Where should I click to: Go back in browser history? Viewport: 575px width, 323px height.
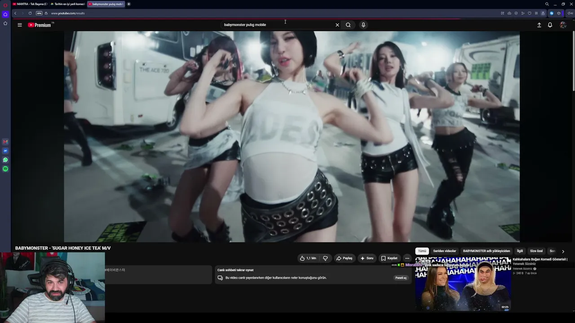pos(15,13)
